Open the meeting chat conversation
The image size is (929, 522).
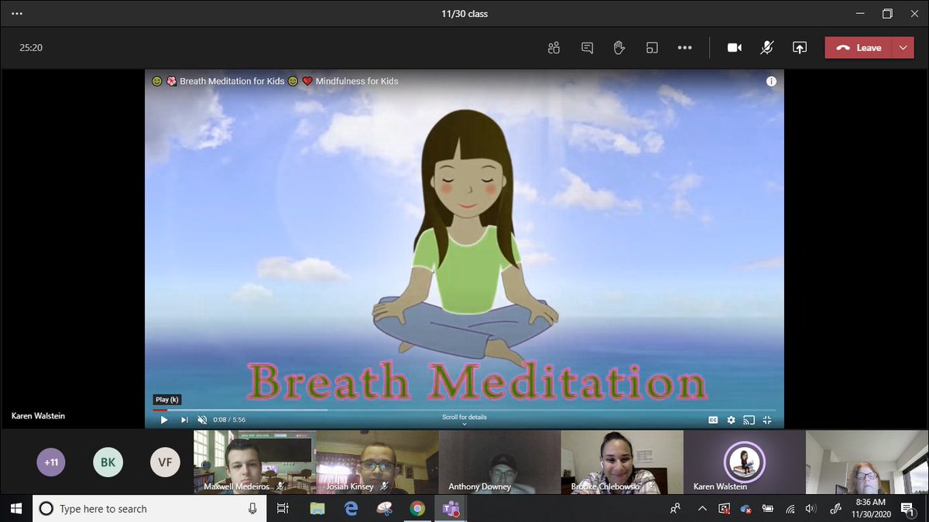point(587,48)
